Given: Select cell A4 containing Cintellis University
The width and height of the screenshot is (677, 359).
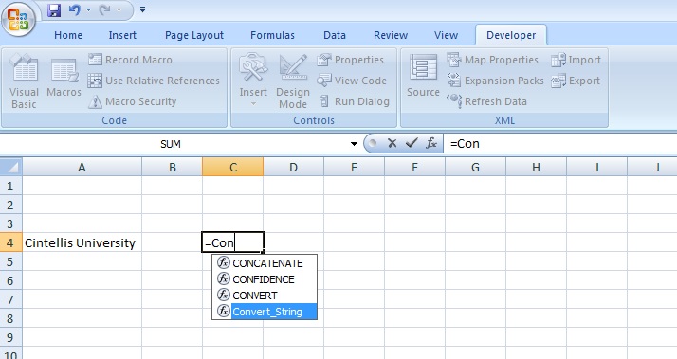Looking at the screenshot, I should click(82, 242).
